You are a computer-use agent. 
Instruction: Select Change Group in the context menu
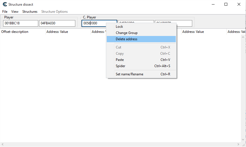click(127, 33)
